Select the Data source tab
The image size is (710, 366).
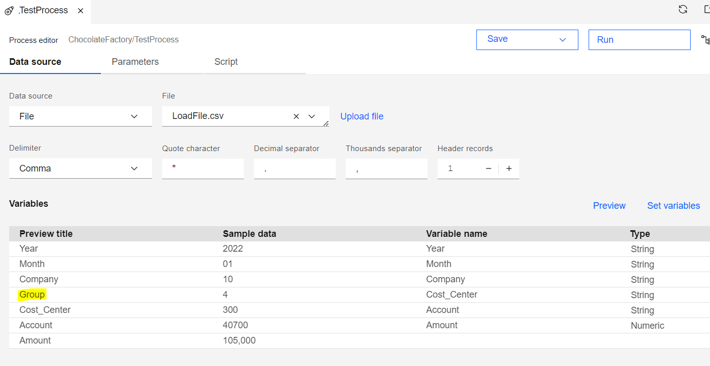pyautogui.click(x=35, y=62)
